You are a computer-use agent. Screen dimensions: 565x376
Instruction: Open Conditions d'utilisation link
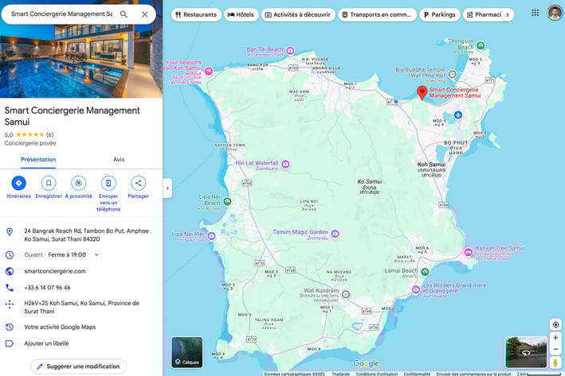[x=377, y=374]
